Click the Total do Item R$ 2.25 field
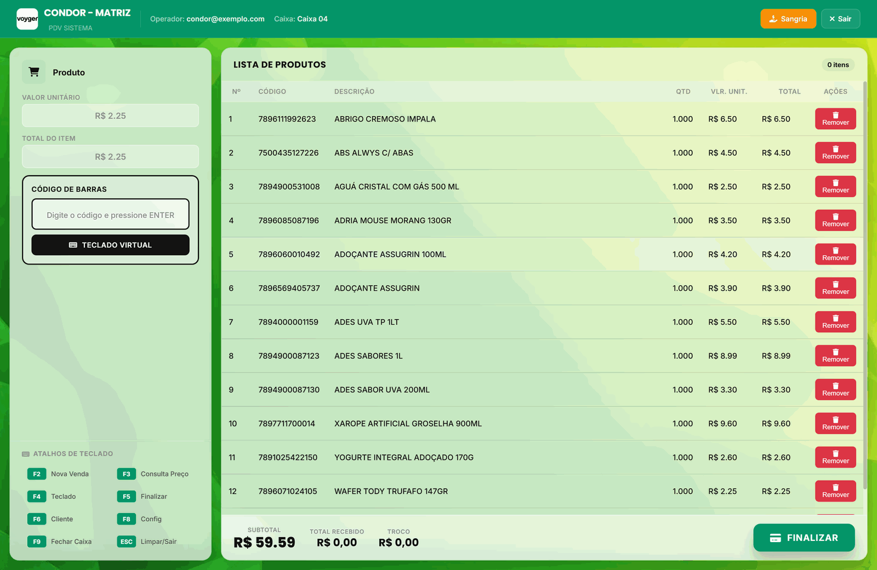Viewport: 877px width, 570px height. (x=110, y=157)
